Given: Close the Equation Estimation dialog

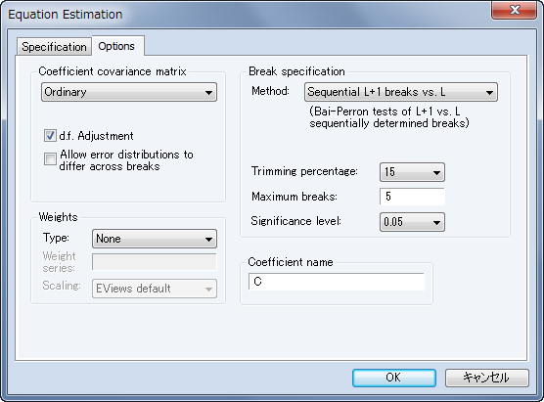Looking at the screenshot, I should tap(515, 10).
